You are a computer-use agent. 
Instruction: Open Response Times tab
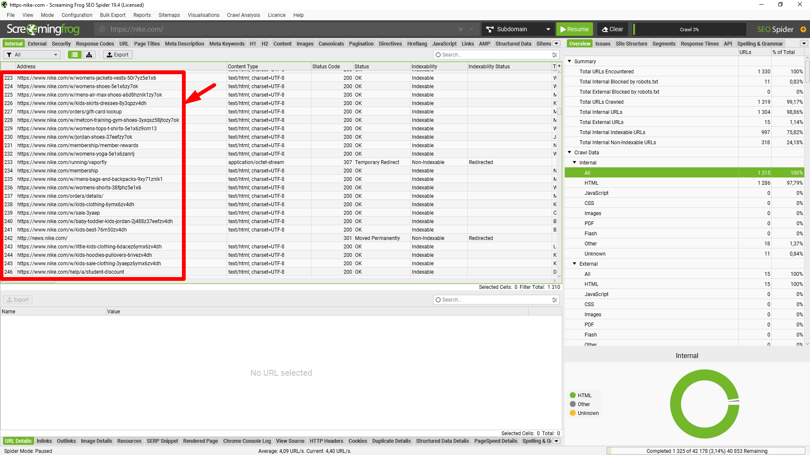click(x=699, y=43)
